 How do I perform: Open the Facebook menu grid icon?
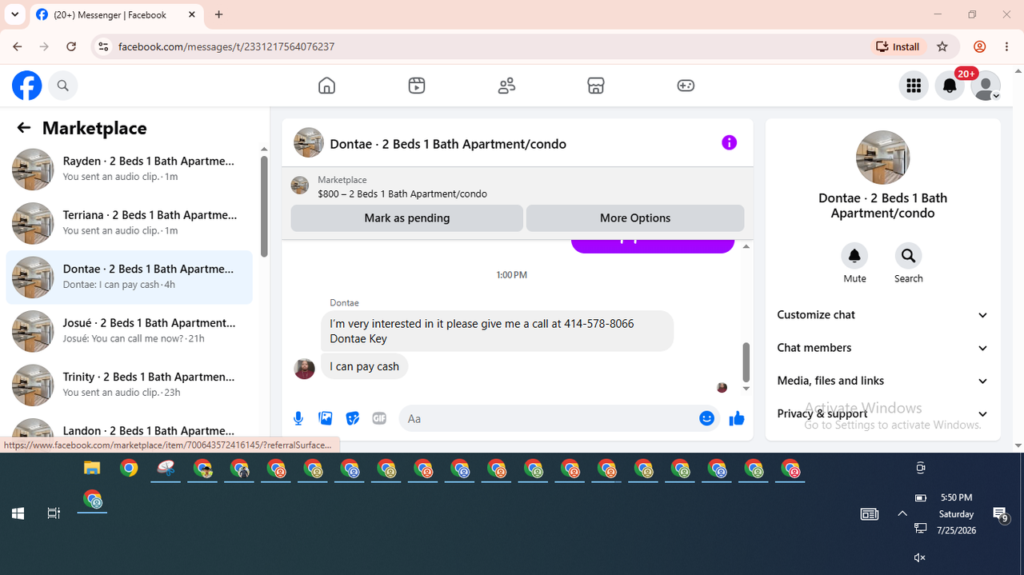pyautogui.click(x=914, y=86)
